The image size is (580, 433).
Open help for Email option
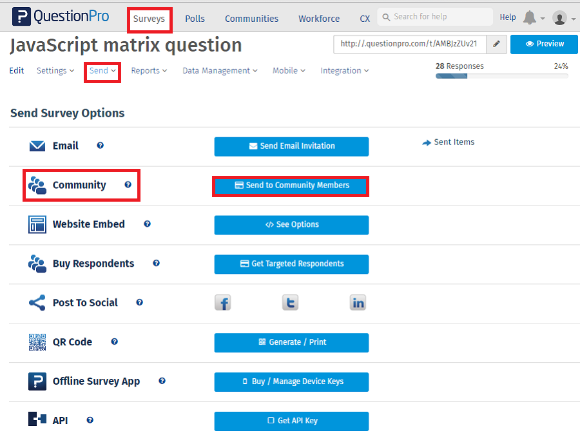point(101,146)
